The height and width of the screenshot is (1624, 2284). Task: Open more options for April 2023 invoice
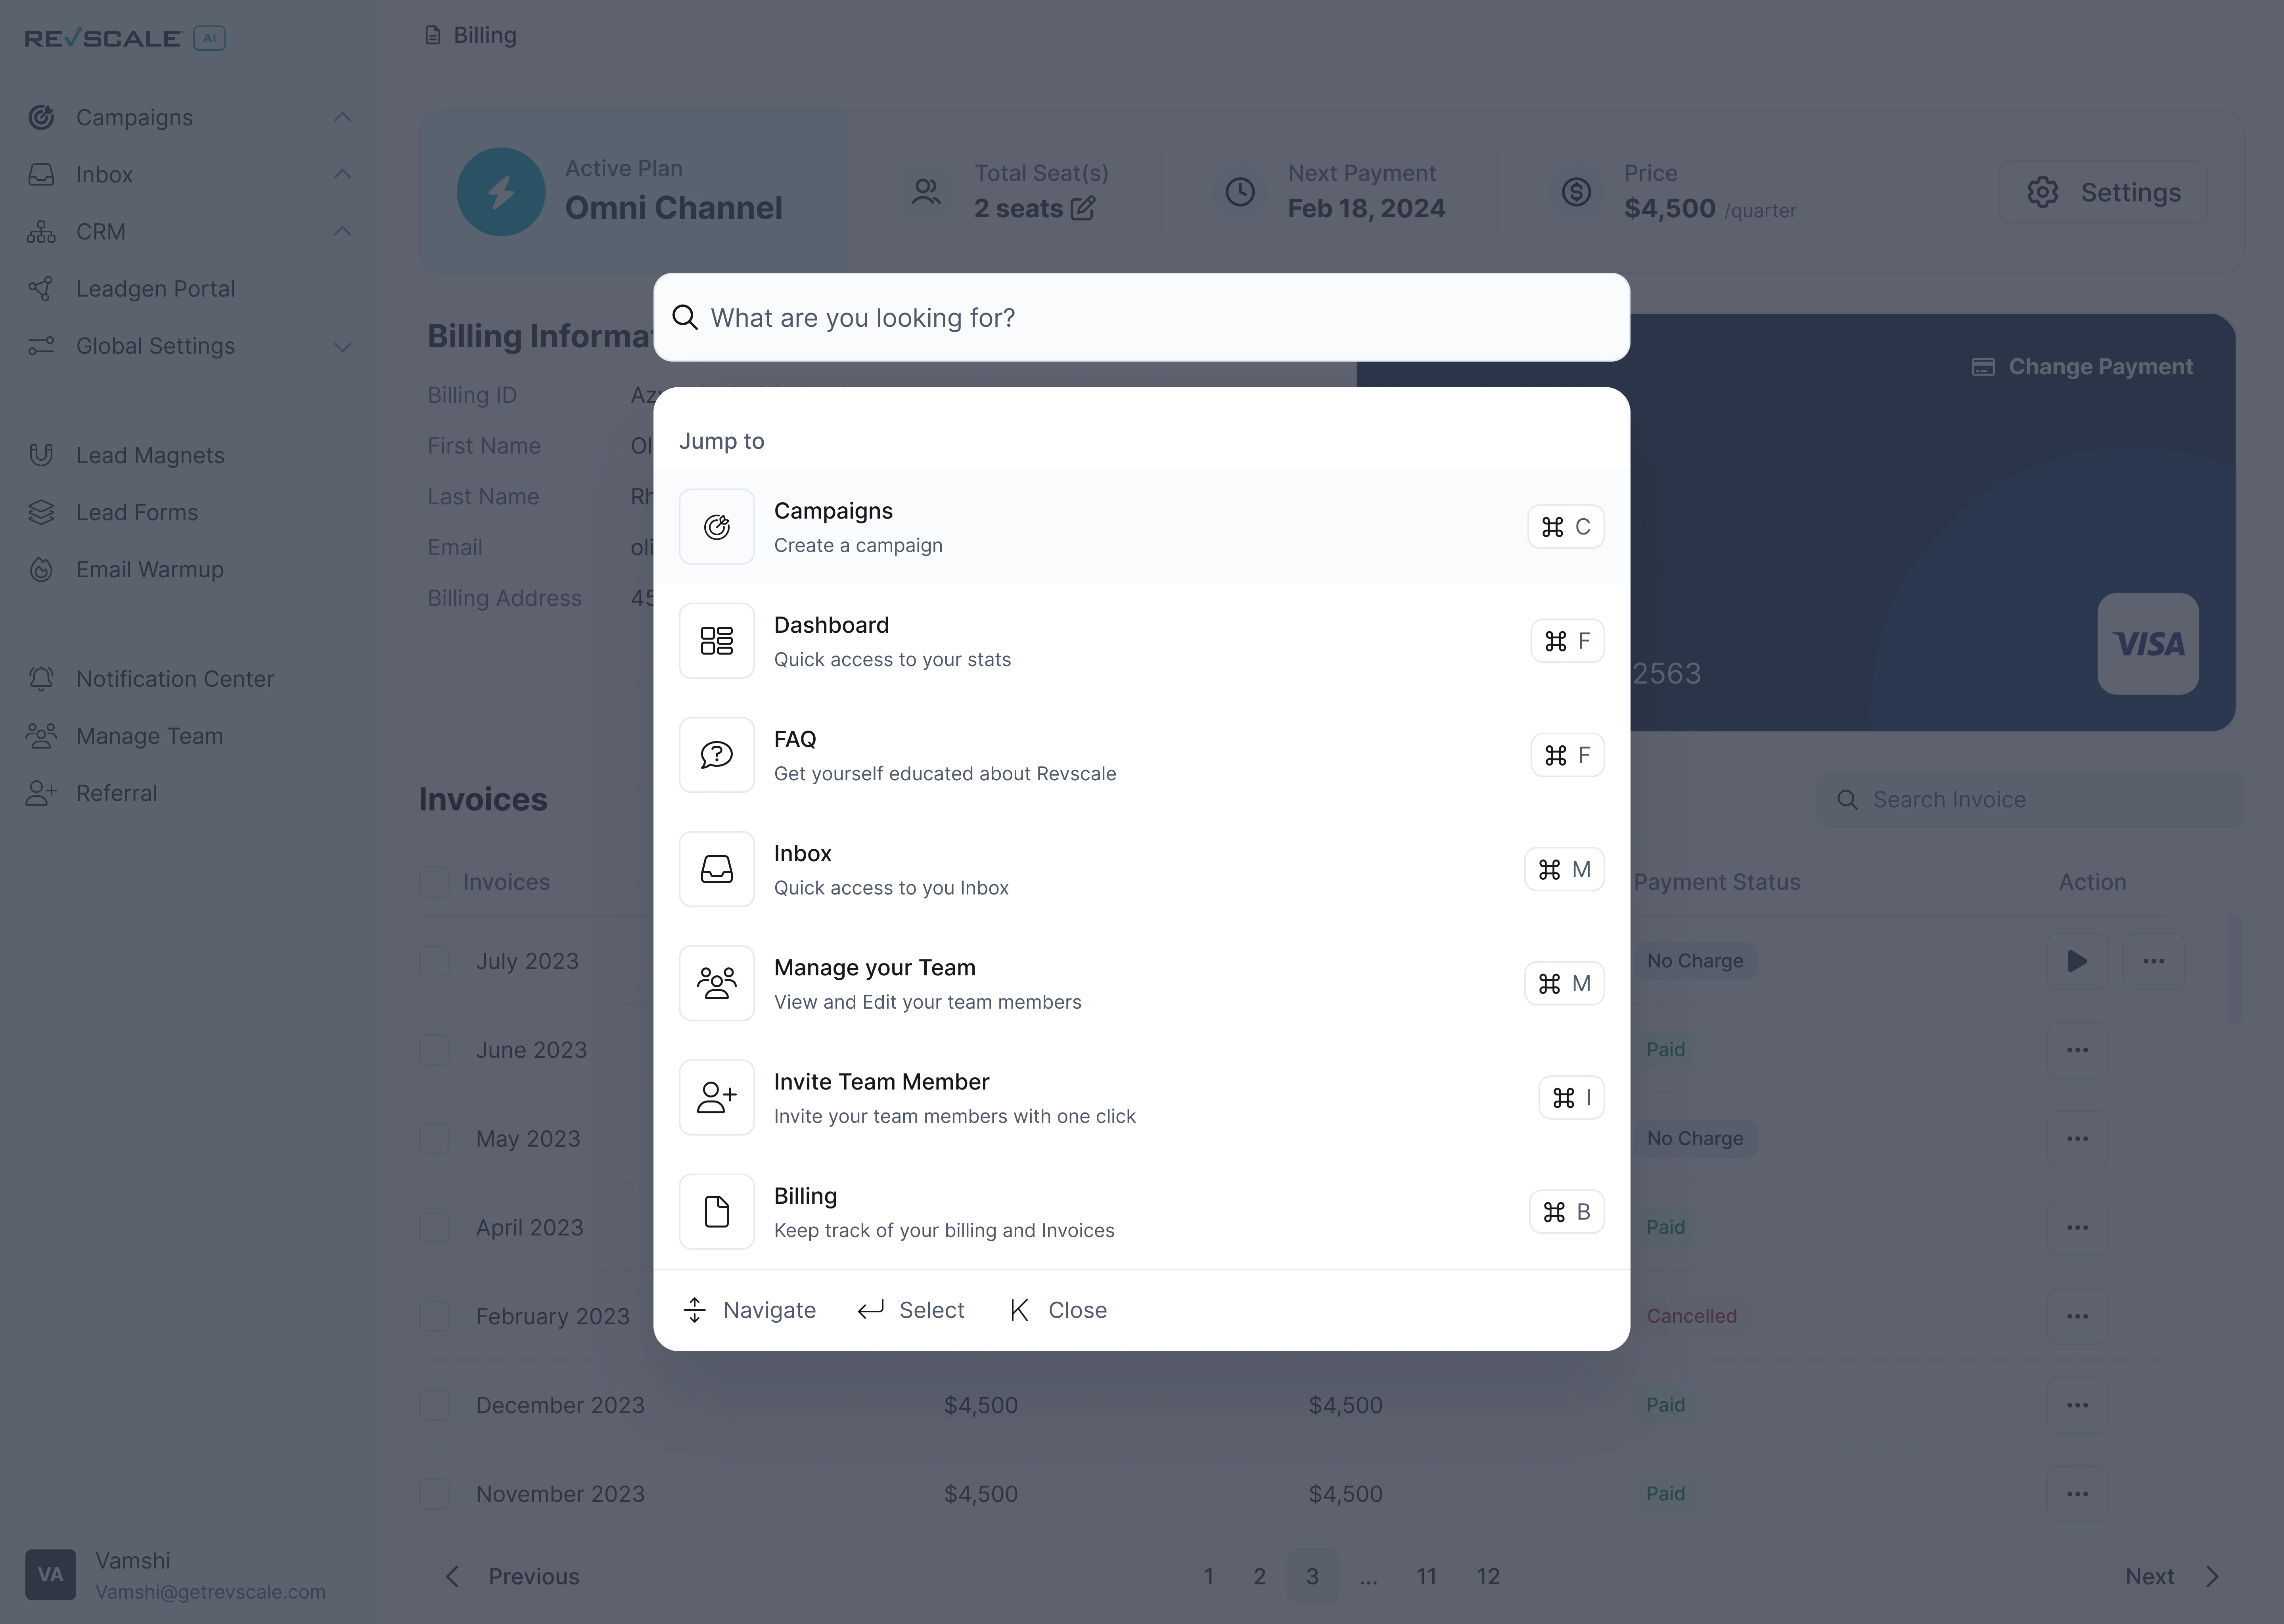click(2077, 1227)
